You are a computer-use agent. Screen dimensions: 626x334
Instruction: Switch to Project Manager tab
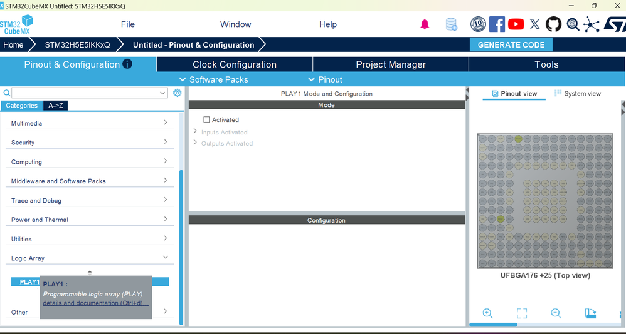click(x=390, y=64)
